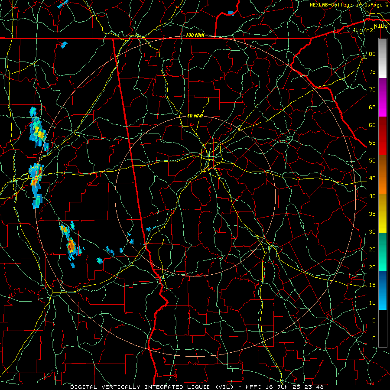This screenshot has width=390, height=390.
Task: Click the 50 value on the VIL scale
Action: click(372, 161)
